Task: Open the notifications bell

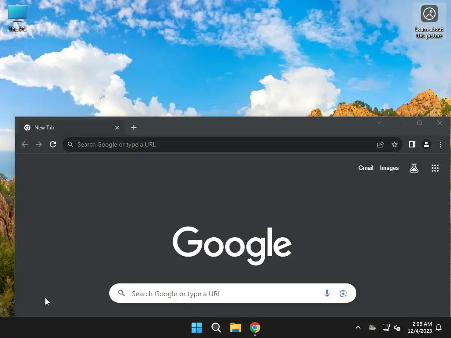Action: [439, 327]
